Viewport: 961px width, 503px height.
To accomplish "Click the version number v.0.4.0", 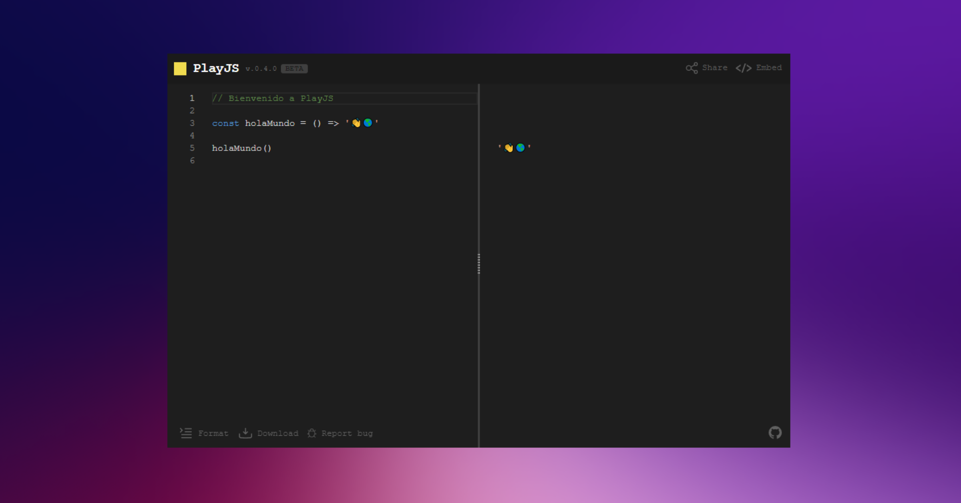I will tap(261, 68).
